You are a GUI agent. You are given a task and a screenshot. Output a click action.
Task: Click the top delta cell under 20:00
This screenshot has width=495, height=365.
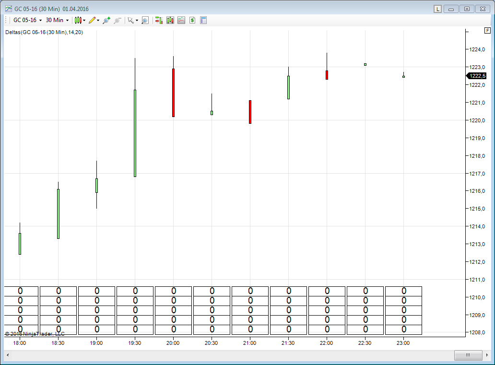[173, 291]
